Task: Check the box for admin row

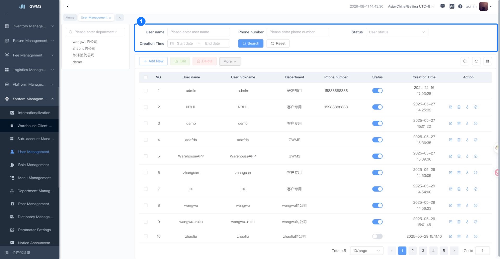Action: pos(146,91)
